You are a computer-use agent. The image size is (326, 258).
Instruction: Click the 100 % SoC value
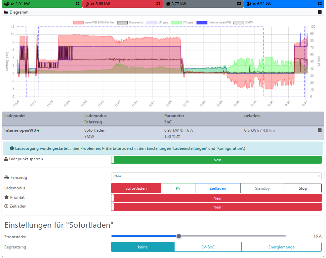(170, 137)
